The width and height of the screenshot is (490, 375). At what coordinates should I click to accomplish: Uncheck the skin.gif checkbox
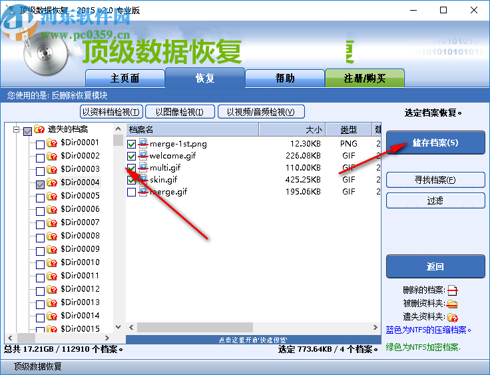(131, 180)
